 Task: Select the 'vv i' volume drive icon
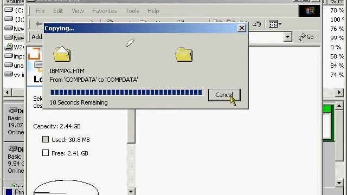coord(9,74)
